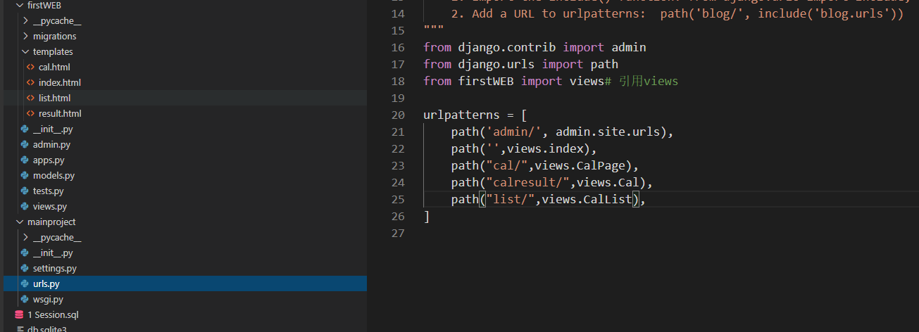This screenshot has height=332, width=919.
Task: Expand the __pycache__ folder under firstWEB
Action: 26,21
